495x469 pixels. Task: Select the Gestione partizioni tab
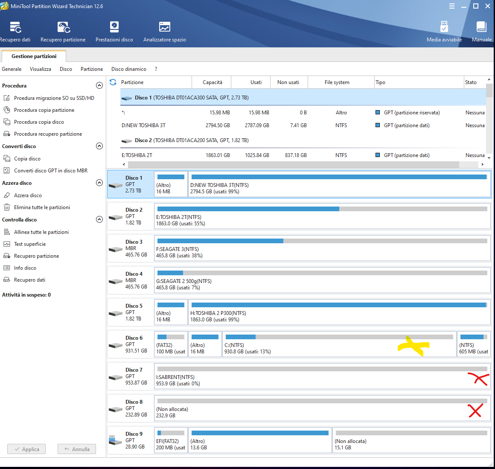[34, 56]
